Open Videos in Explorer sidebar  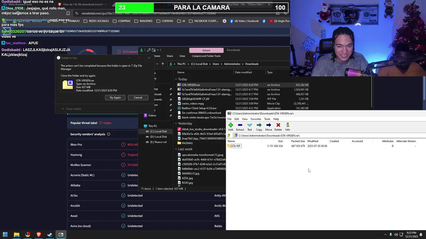[x=152, y=116]
